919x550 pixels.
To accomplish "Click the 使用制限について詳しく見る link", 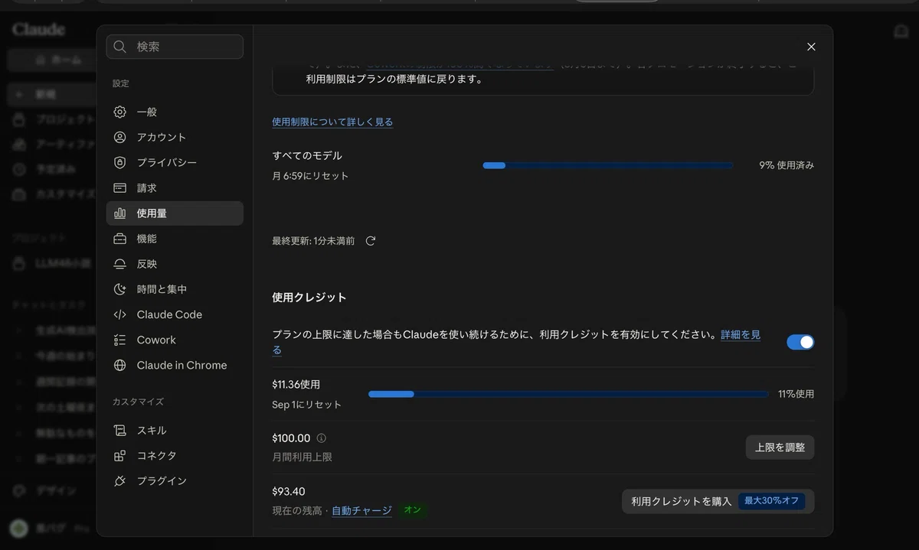I will tap(332, 122).
